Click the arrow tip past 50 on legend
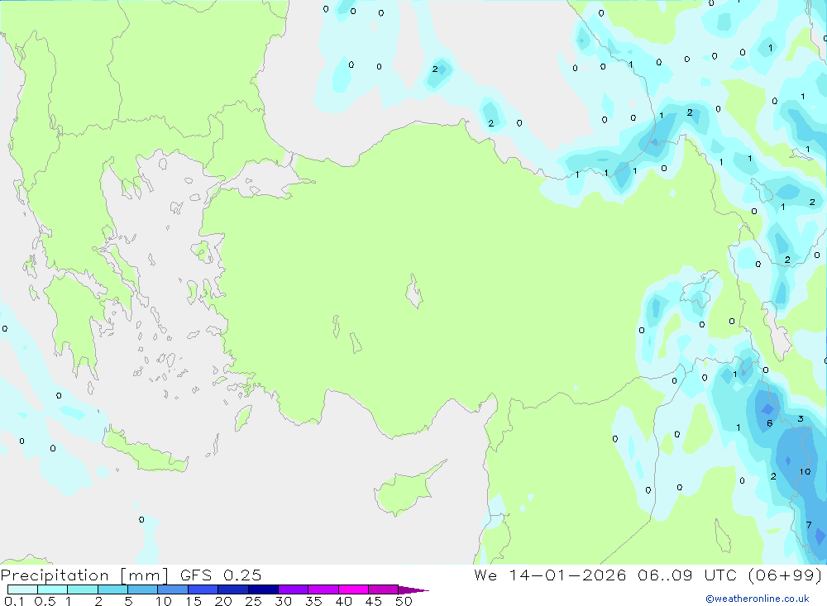This screenshot has width=827, height=606. coord(414,590)
